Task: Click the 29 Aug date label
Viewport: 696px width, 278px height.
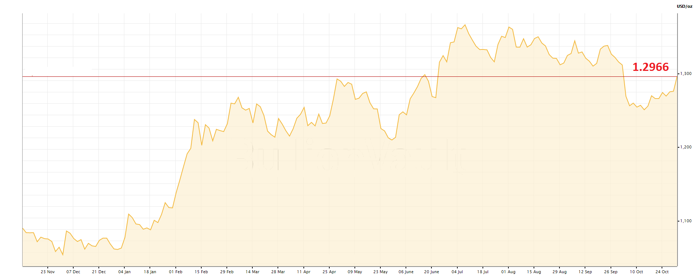Action: click(559, 272)
